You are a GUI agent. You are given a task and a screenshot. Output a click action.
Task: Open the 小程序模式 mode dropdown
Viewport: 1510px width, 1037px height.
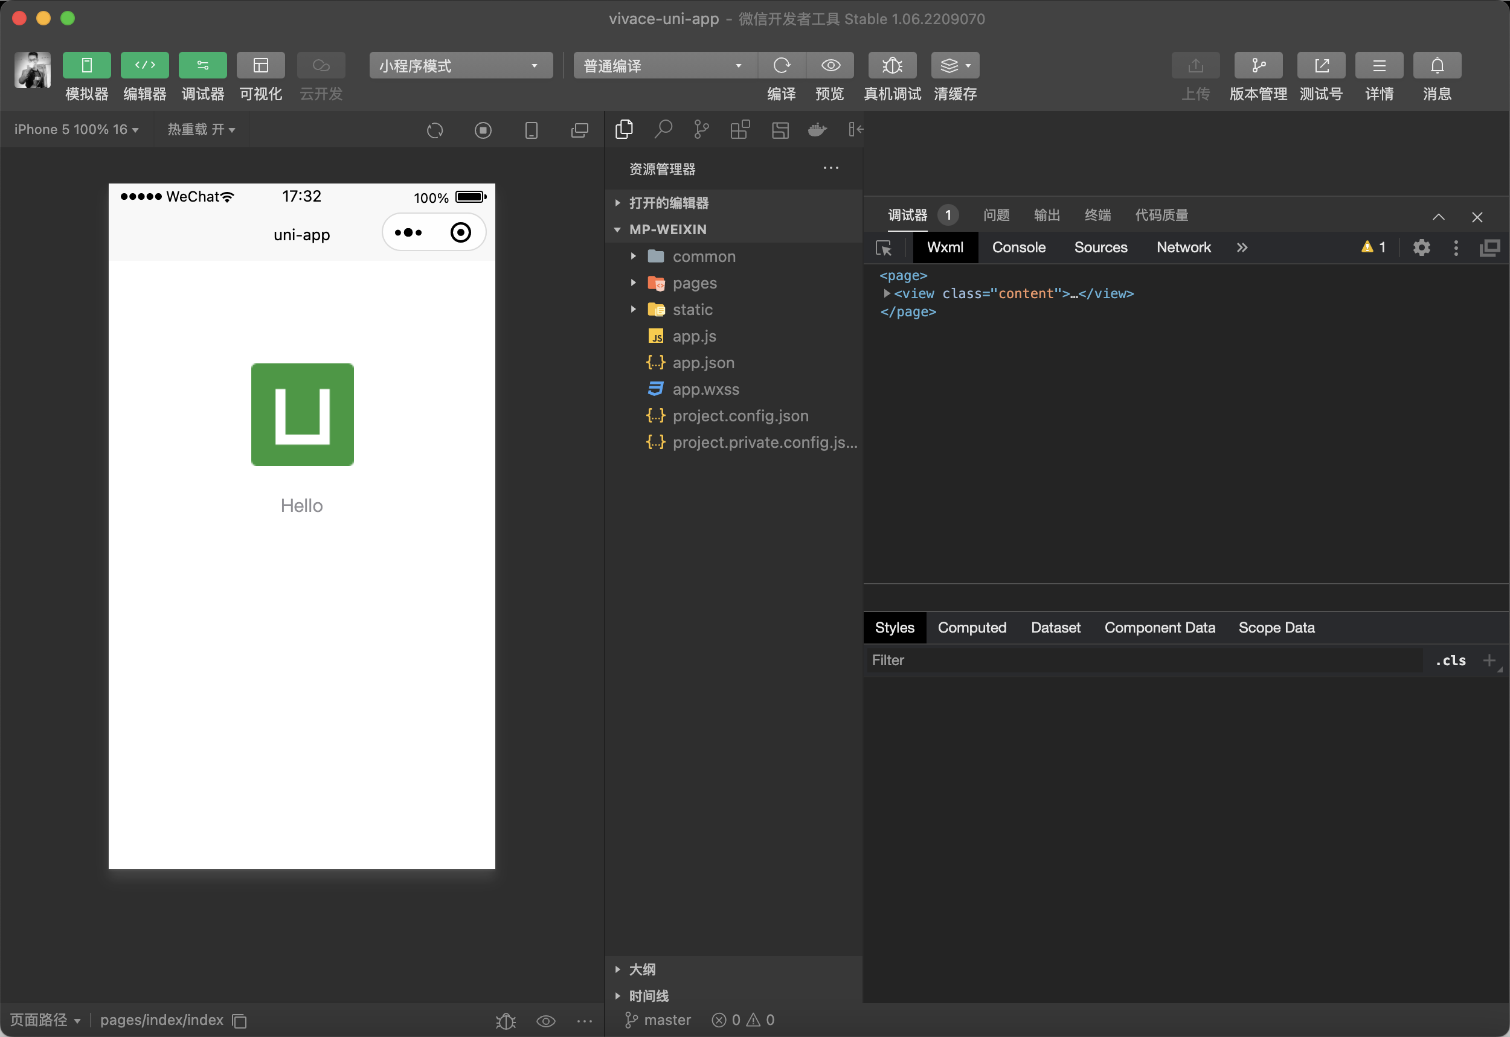461,65
